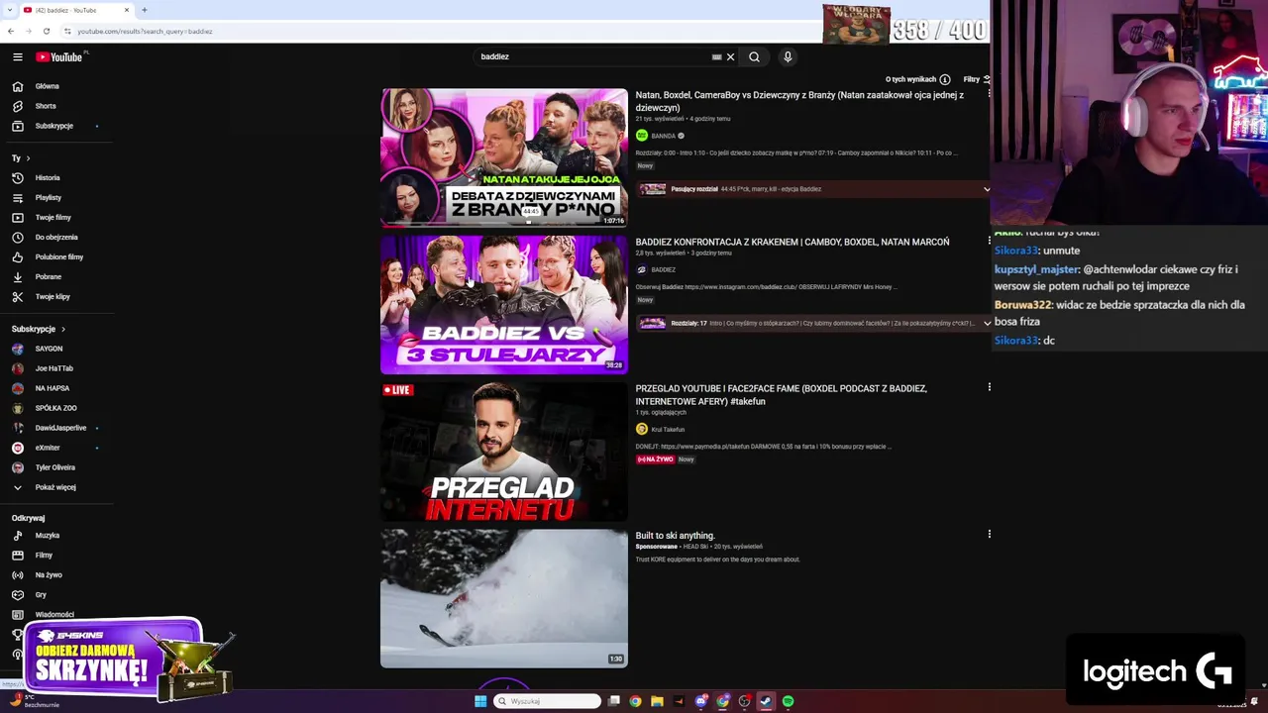
Task: Play the Baddiez vs 3 Stulejarzy thumbnail
Action: pos(504,304)
